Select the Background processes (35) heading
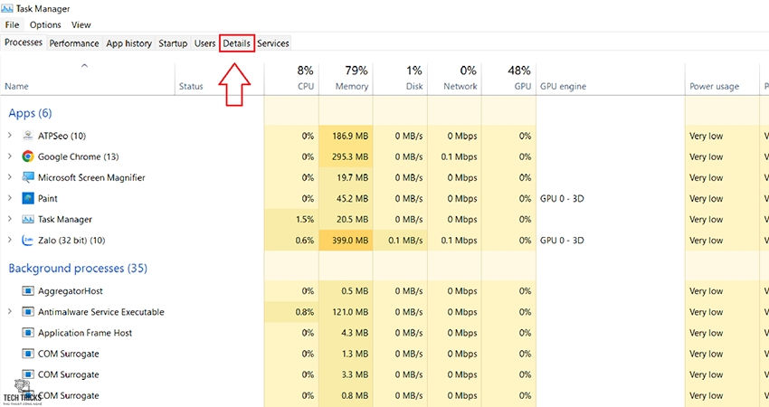Viewport: 769px width, 407px height. pos(78,269)
